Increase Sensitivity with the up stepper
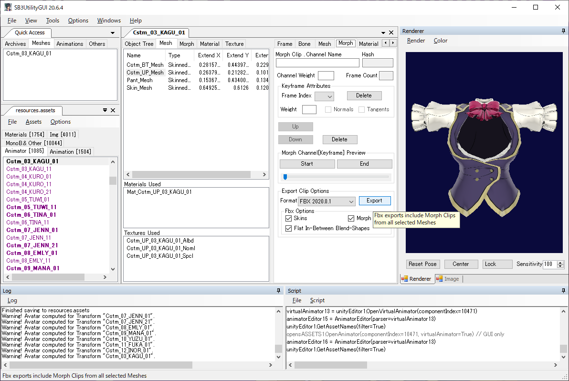 point(561,262)
